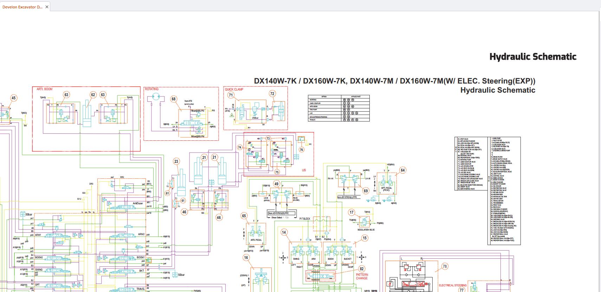This screenshot has height=292, width=601.
Task: Click callout number 62 above the cylinder
Action: (93, 94)
